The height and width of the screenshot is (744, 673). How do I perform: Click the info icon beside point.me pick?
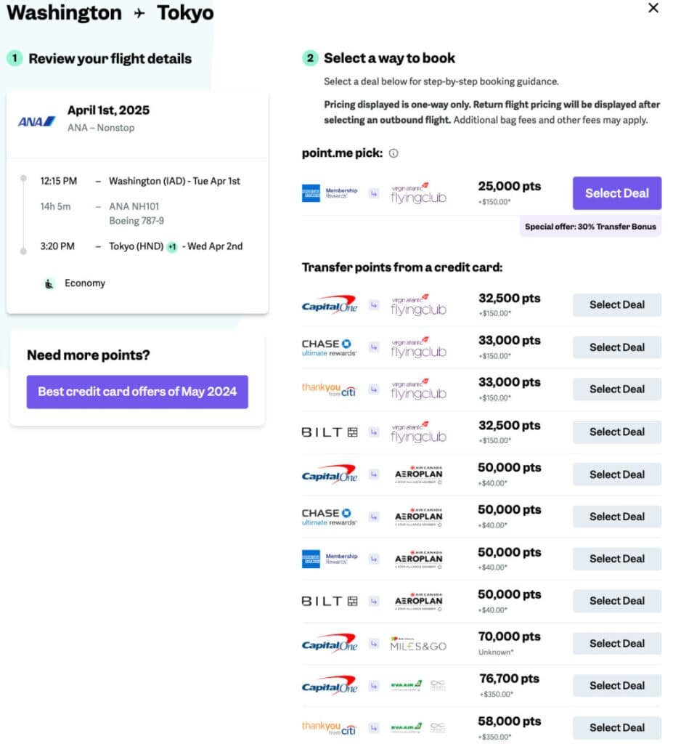393,153
